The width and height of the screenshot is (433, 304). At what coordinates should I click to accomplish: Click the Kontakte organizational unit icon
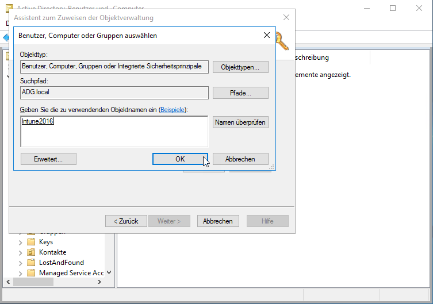(x=31, y=252)
